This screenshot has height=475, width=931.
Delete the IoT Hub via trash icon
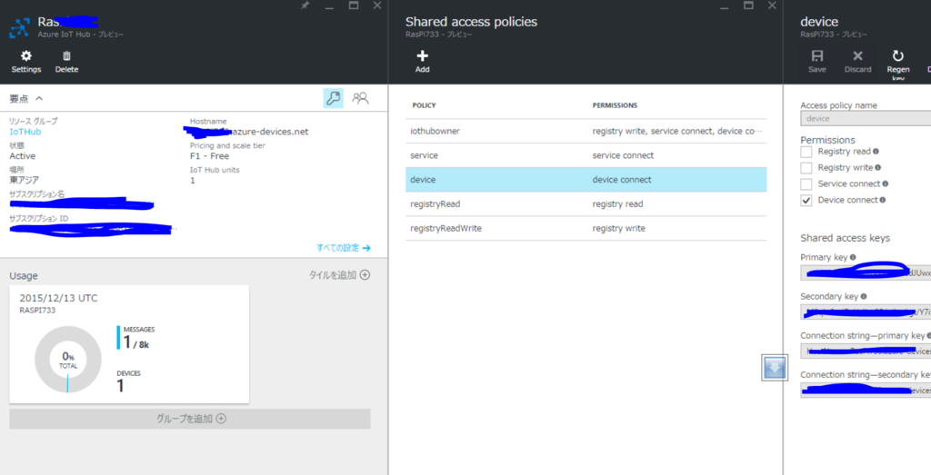(x=66, y=62)
